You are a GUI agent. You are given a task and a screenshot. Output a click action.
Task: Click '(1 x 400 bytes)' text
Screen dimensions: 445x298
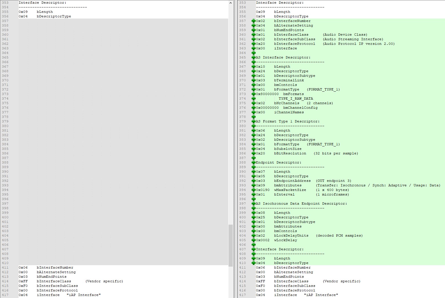click(x=332, y=190)
